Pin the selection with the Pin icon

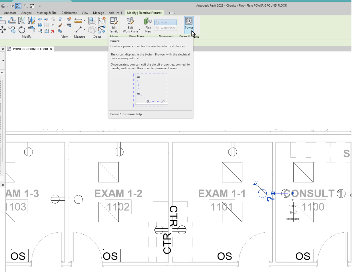tap(53, 25)
